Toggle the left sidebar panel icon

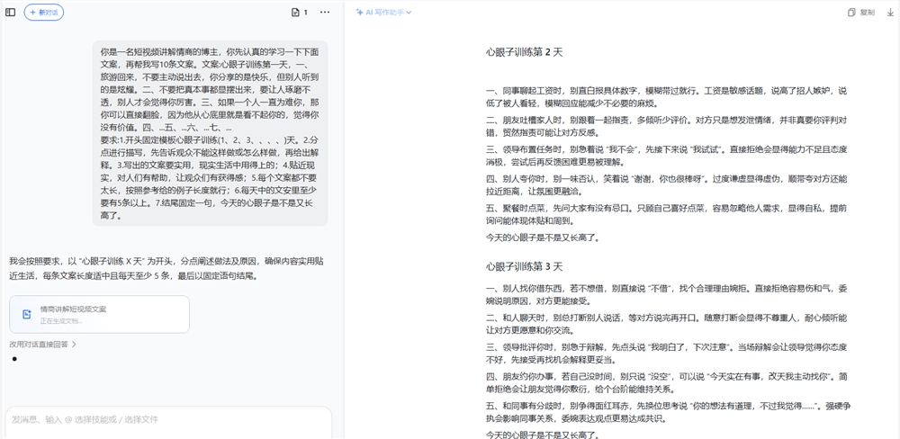click(x=11, y=13)
